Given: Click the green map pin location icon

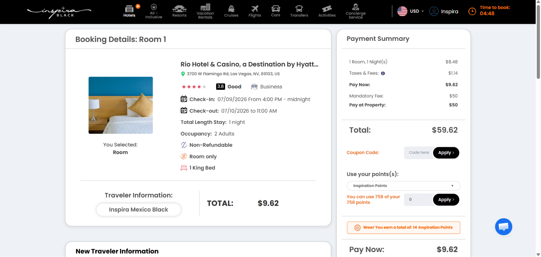Looking at the screenshot, I should (183, 74).
